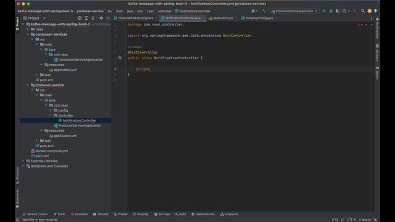Open the TODO tool window
395x222 pixels.
(x=59, y=214)
